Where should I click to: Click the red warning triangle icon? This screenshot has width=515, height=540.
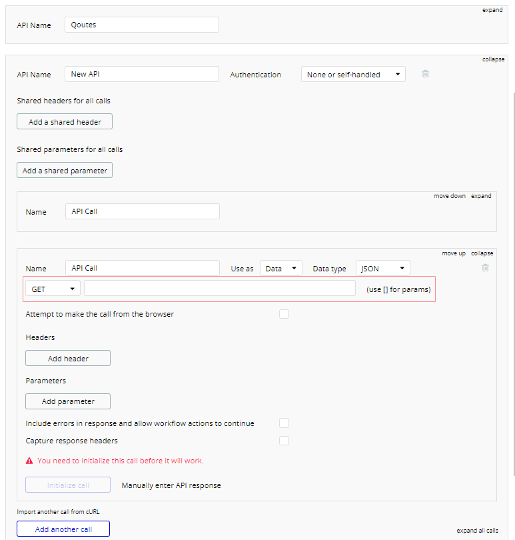pyautogui.click(x=29, y=461)
